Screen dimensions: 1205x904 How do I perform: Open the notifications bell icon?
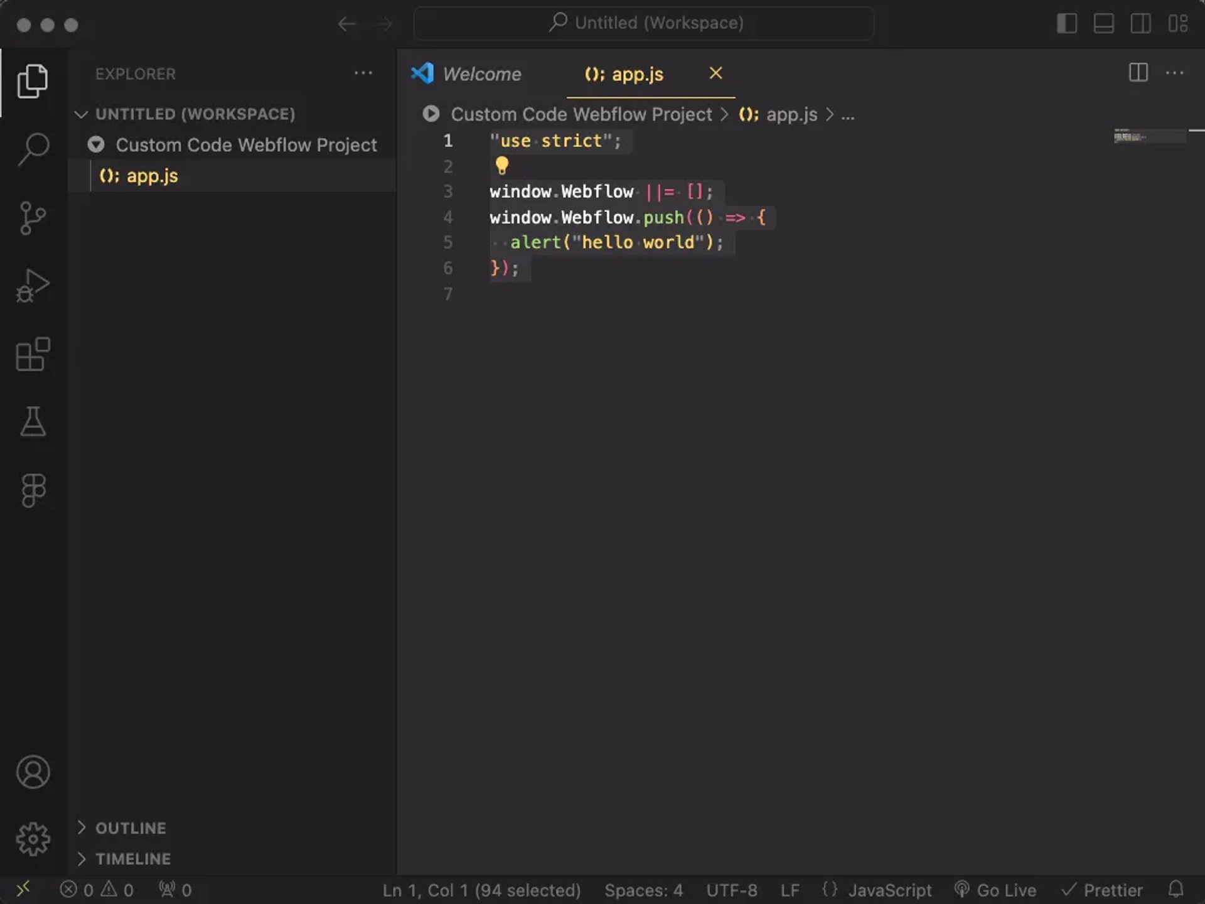[1176, 890]
